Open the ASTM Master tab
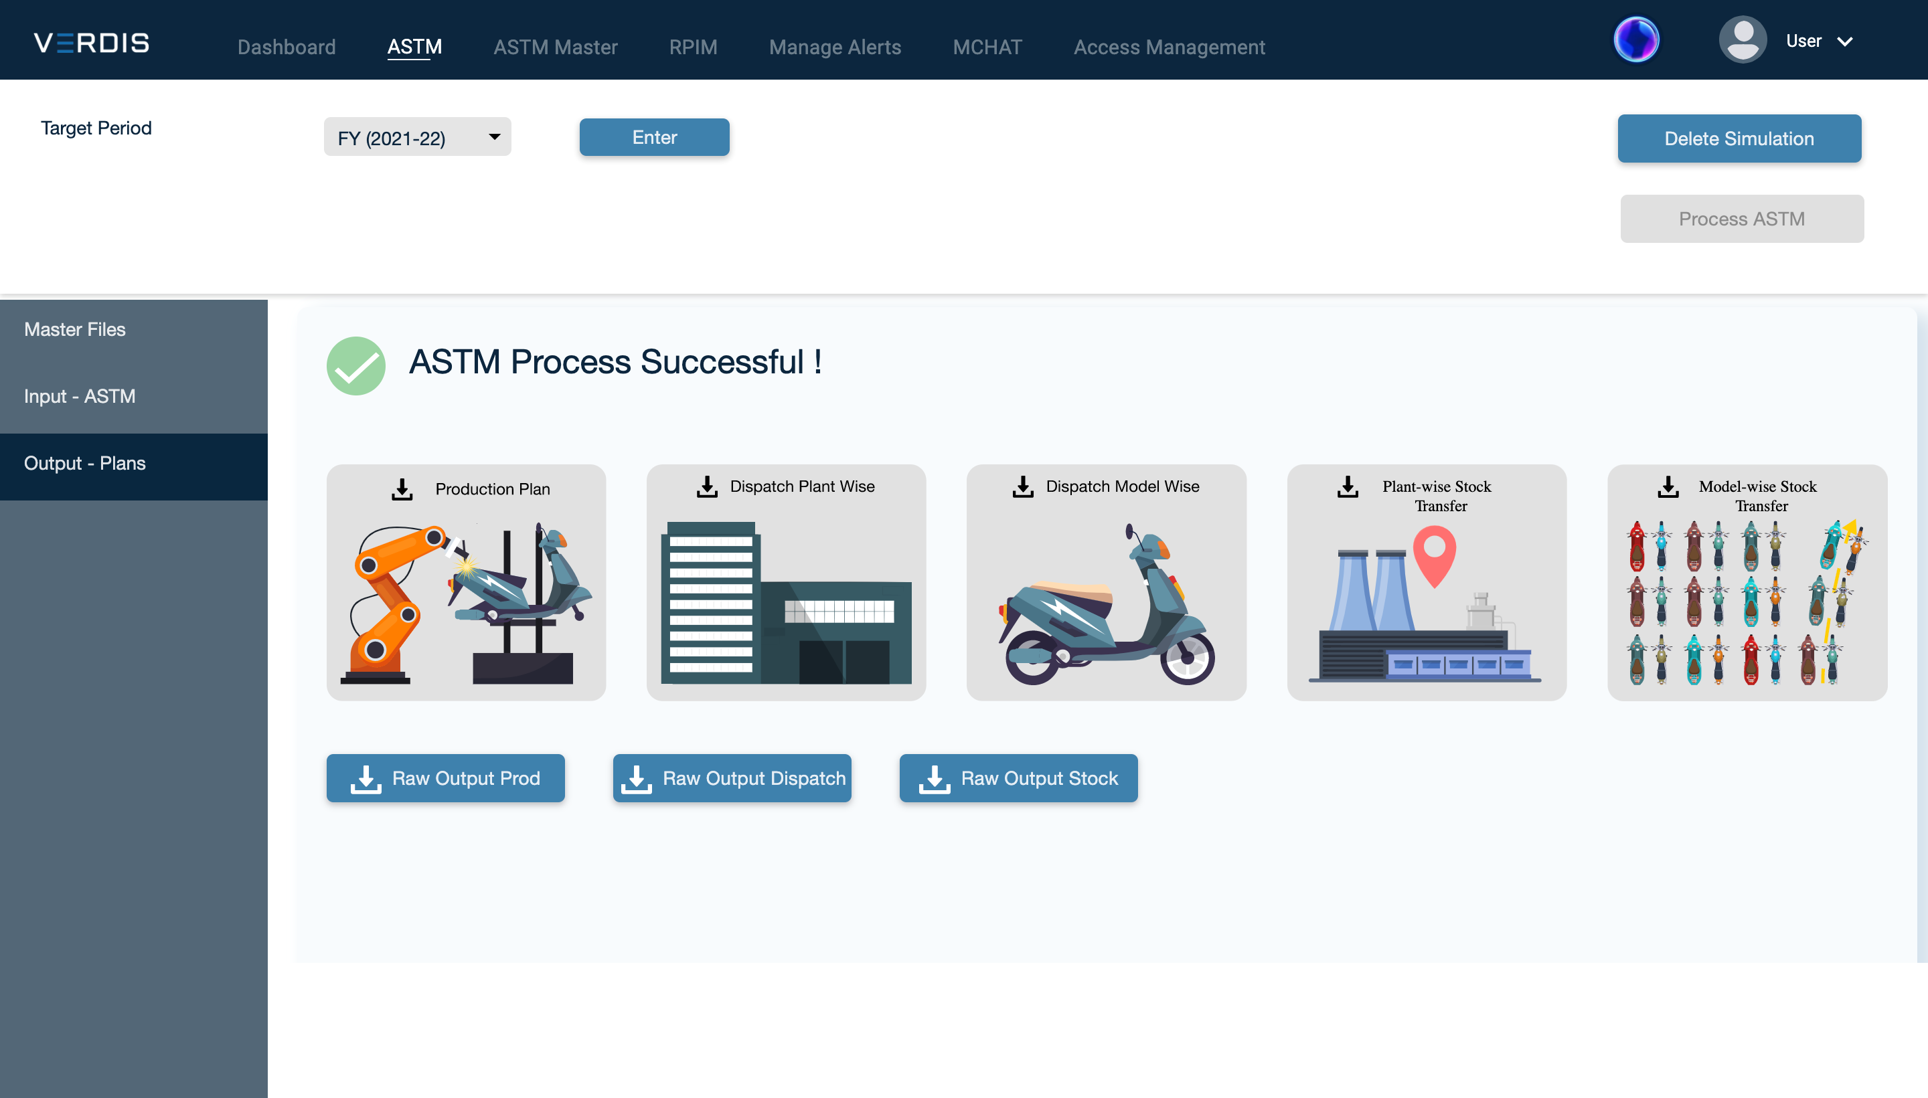This screenshot has height=1098, width=1928. pos(555,47)
